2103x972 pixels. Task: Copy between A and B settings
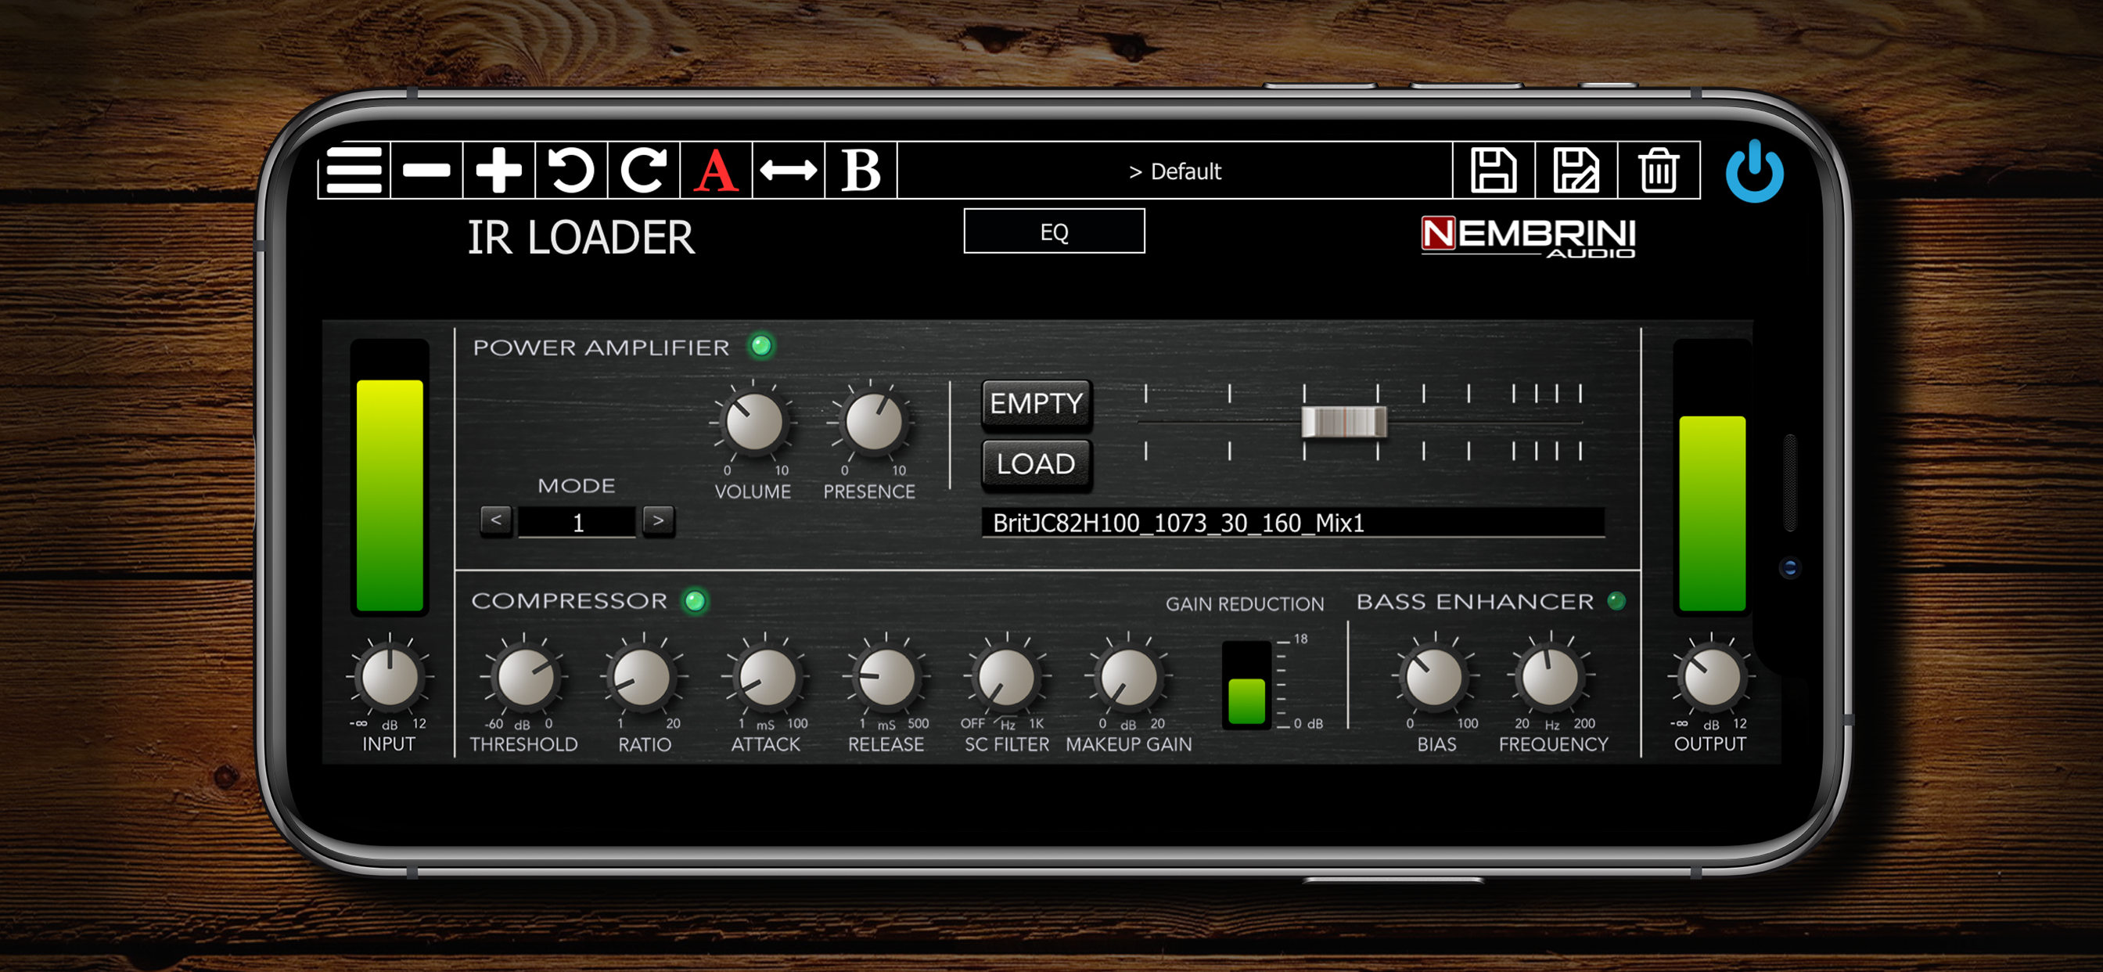(x=788, y=170)
